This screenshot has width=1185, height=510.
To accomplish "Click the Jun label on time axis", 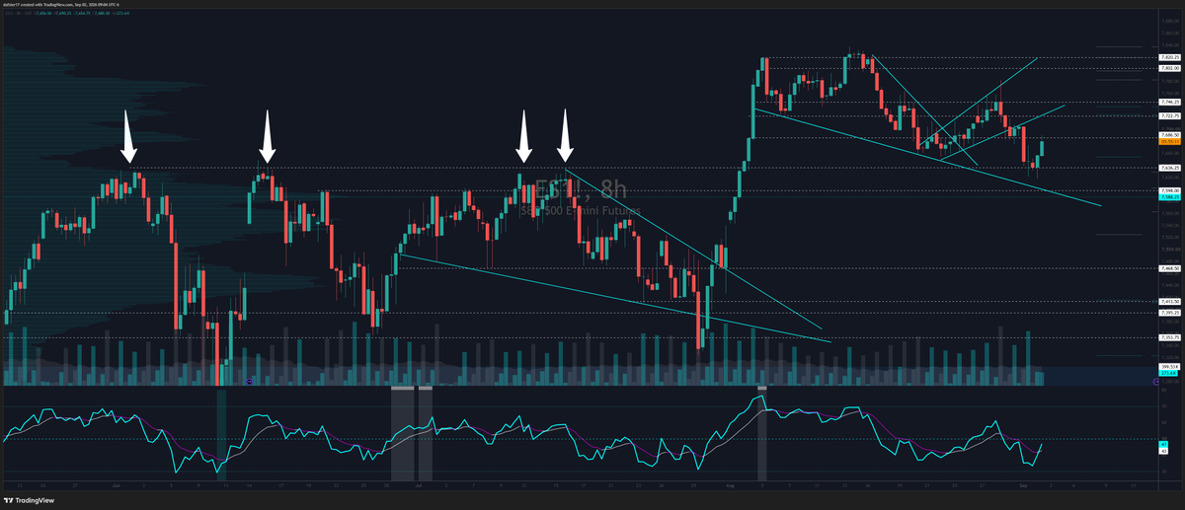I will point(117,483).
